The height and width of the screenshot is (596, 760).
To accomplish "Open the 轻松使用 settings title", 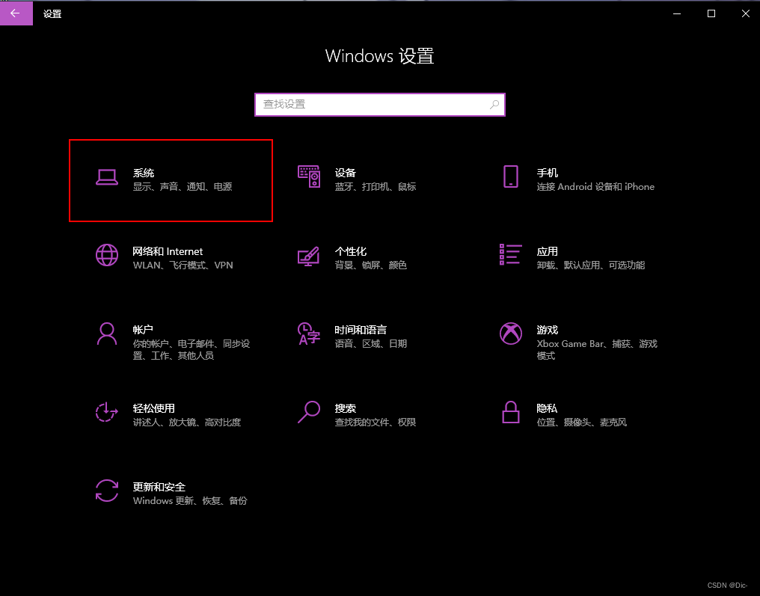I will click(153, 408).
